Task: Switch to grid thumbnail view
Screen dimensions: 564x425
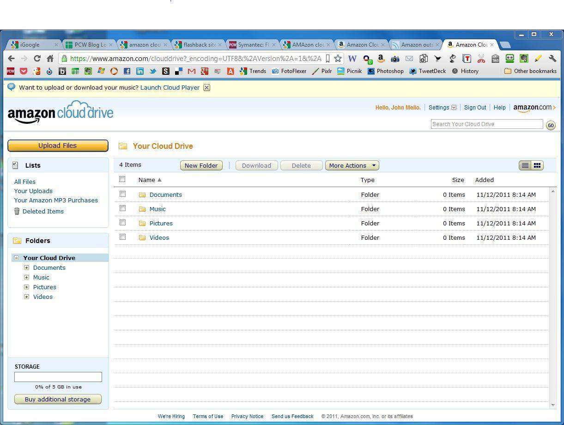Action: click(x=537, y=165)
